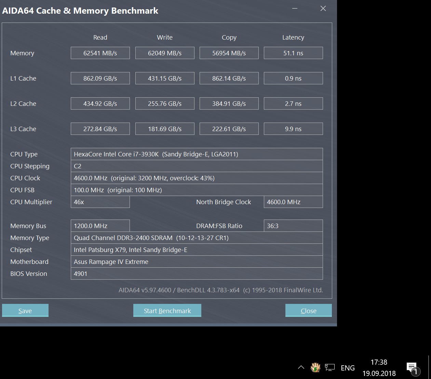The width and height of the screenshot is (431, 379).
Task: Click the L1 Cache Write result box
Action: (164, 78)
